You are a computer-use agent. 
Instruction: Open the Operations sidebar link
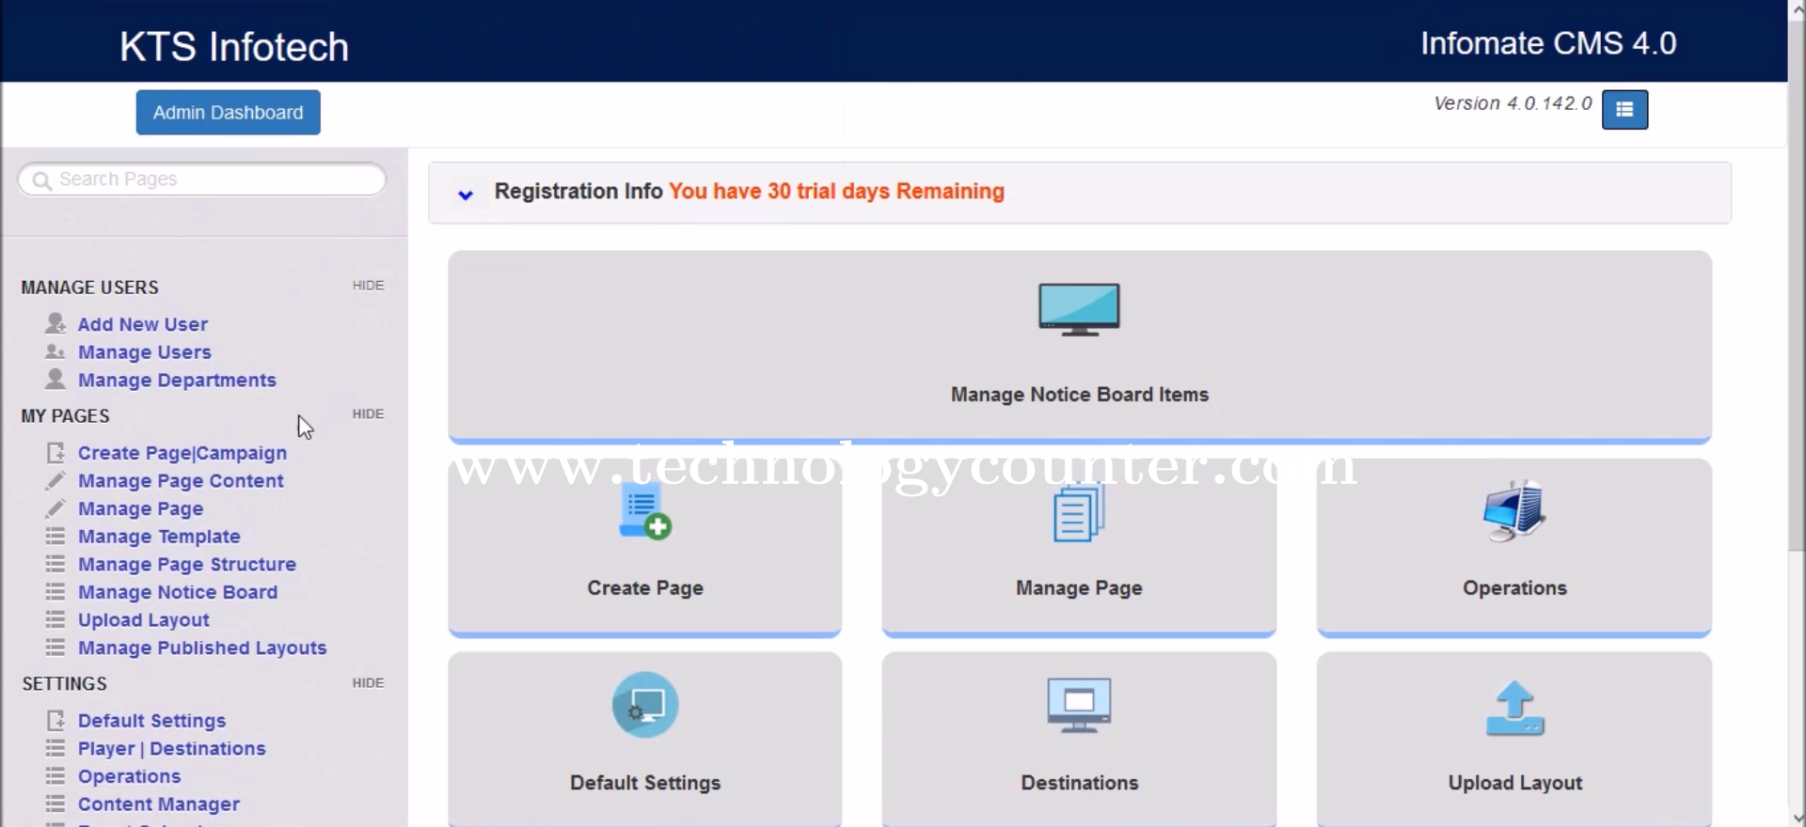pyautogui.click(x=129, y=777)
